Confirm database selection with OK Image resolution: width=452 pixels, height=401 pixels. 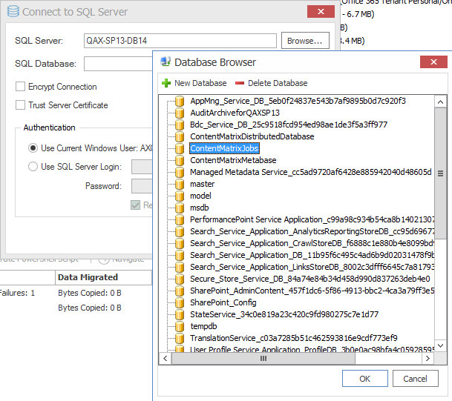coord(365,379)
